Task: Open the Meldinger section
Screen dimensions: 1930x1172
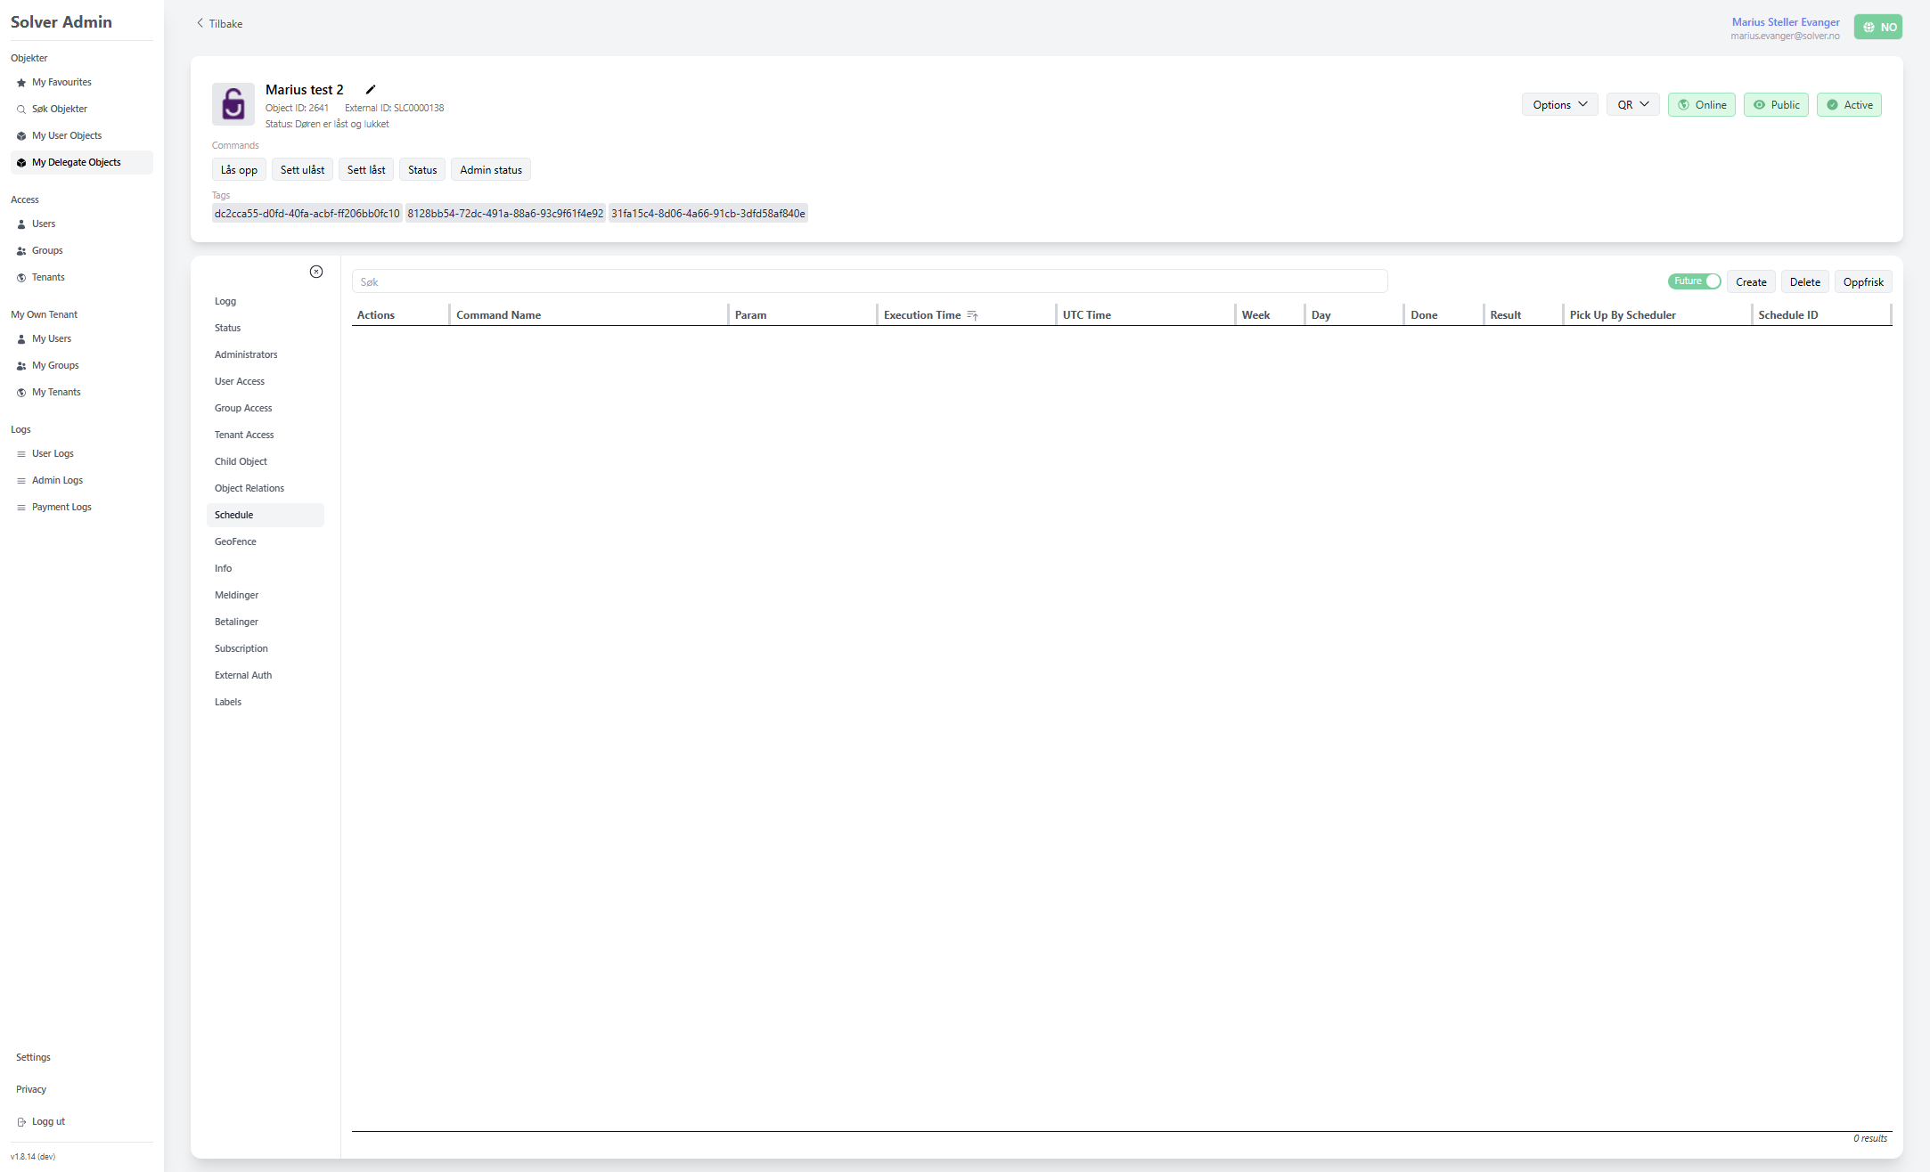Action: coord(266,595)
